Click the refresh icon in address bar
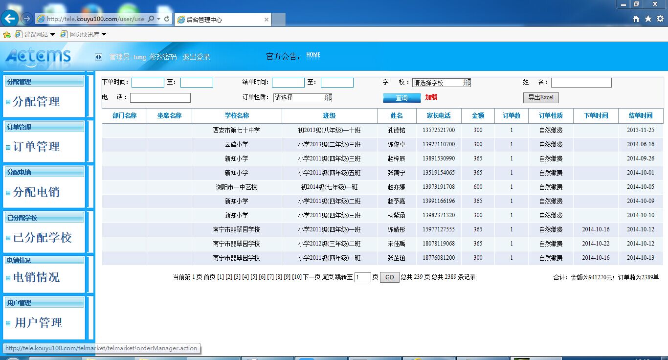This screenshot has width=668, height=360. pos(167,19)
